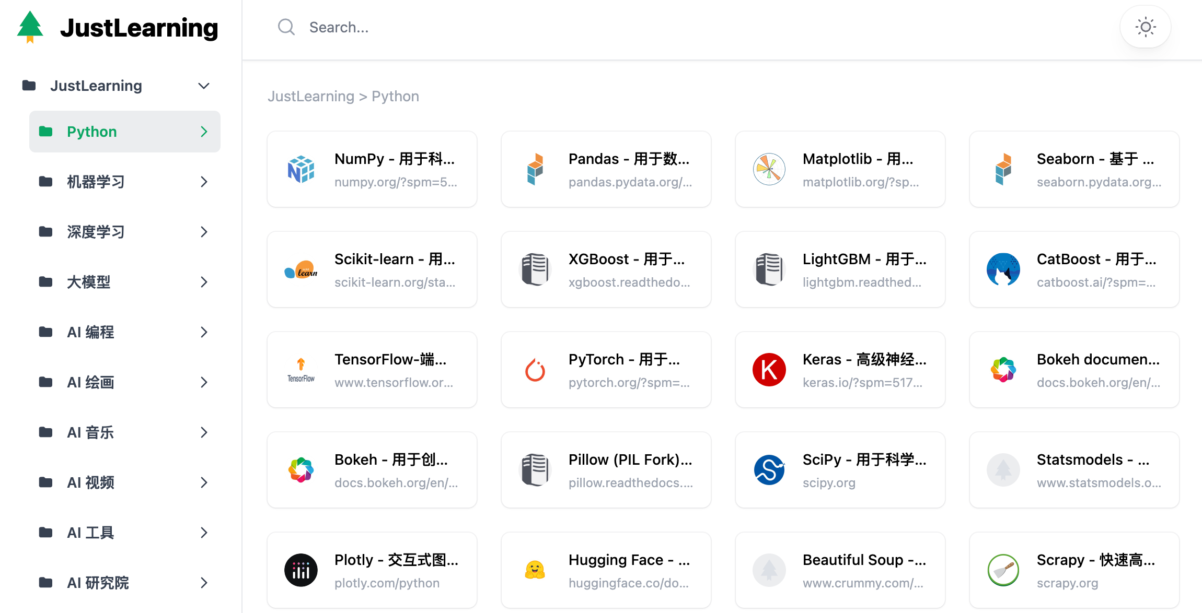Viewport: 1202px width, 613px height.
Task: Open the Matplotlib bookmark card
Action: point(840,169)
